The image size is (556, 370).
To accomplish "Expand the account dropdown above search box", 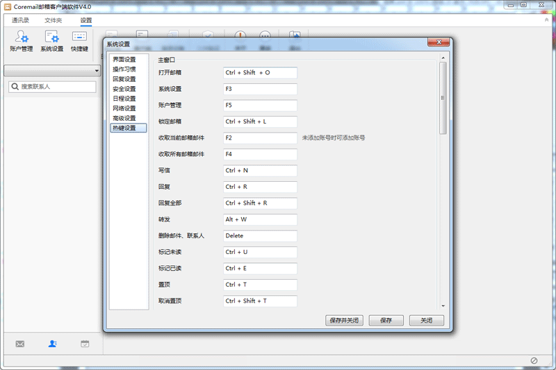I will (97, 71).
